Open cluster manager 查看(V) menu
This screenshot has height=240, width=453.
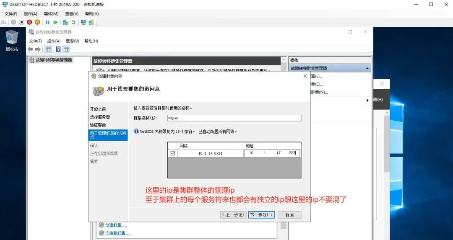tap(73, 41)
